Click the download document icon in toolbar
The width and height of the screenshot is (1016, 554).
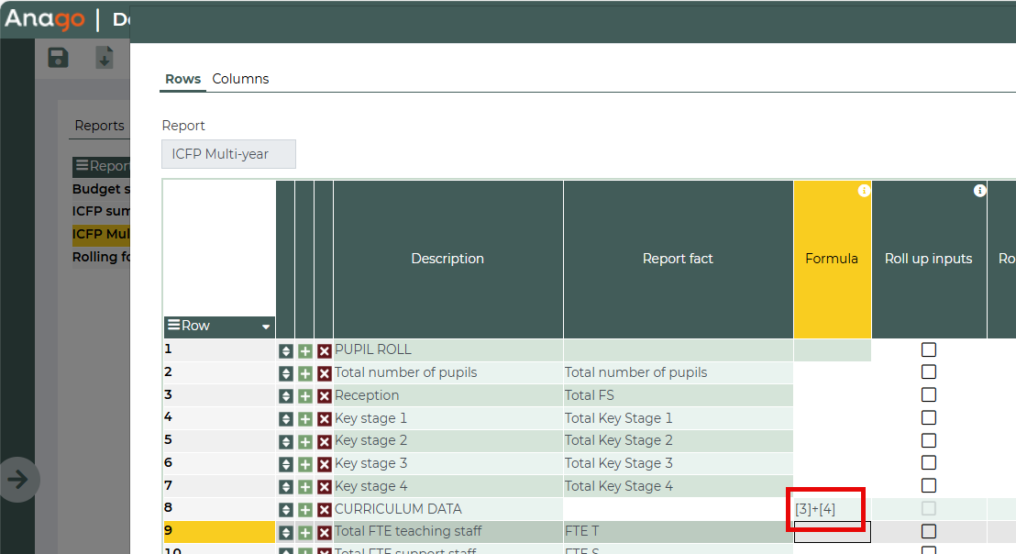coord(105,58)
